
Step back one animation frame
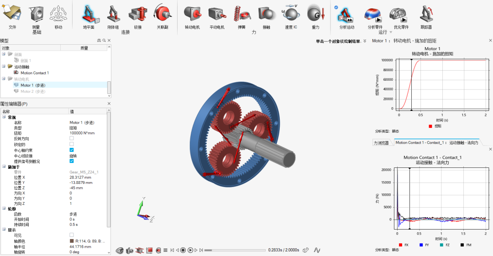pyautogui.click(x=177, y=251)
